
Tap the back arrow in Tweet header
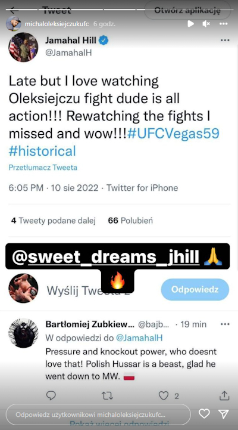click(x=14, y=11)
